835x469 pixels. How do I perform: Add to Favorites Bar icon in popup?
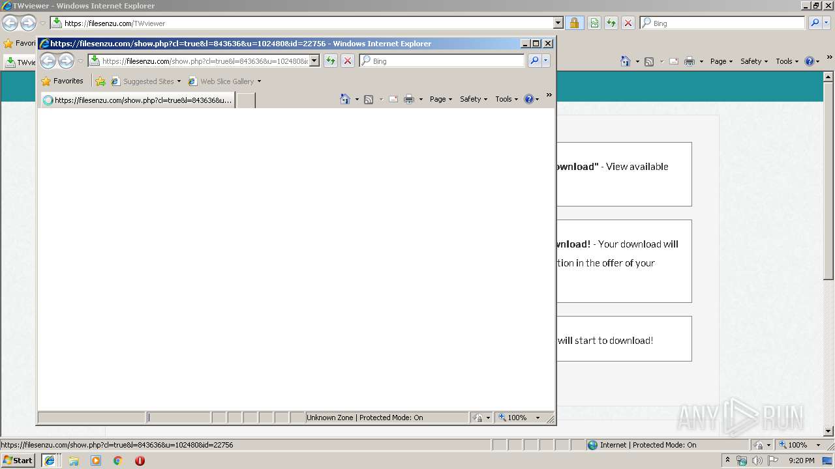point(100,81)
